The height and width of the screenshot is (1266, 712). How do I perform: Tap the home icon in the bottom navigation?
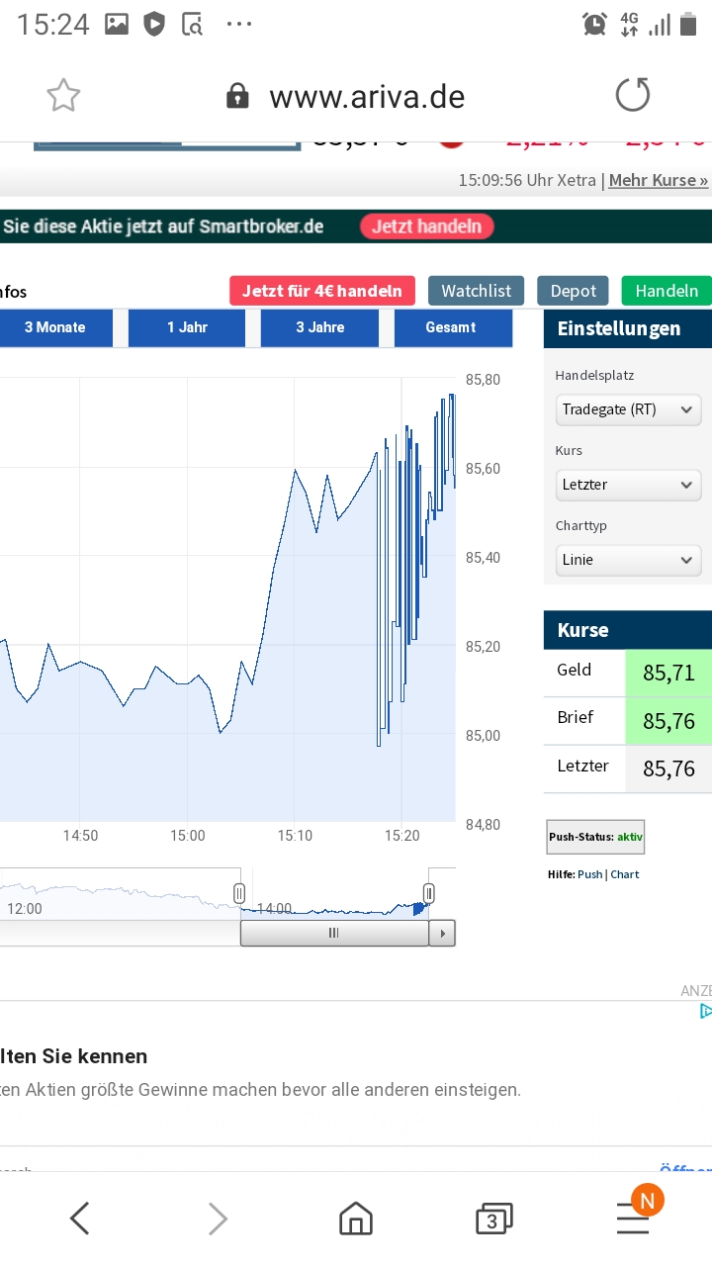[355, 1218]
